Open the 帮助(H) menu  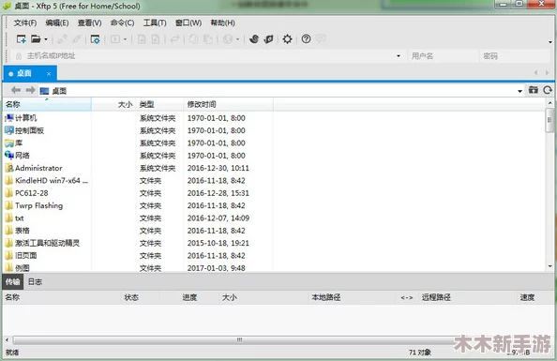pos(222,23)
